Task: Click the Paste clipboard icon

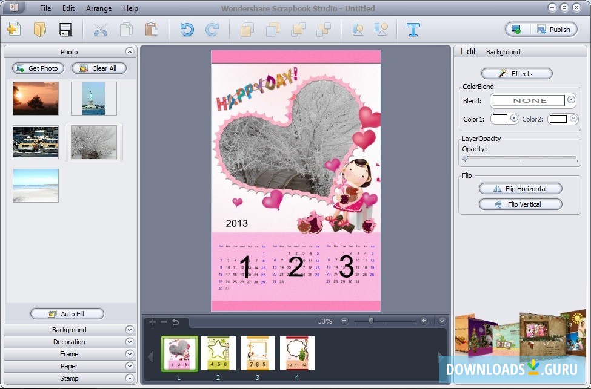Action: click(152, 29)
